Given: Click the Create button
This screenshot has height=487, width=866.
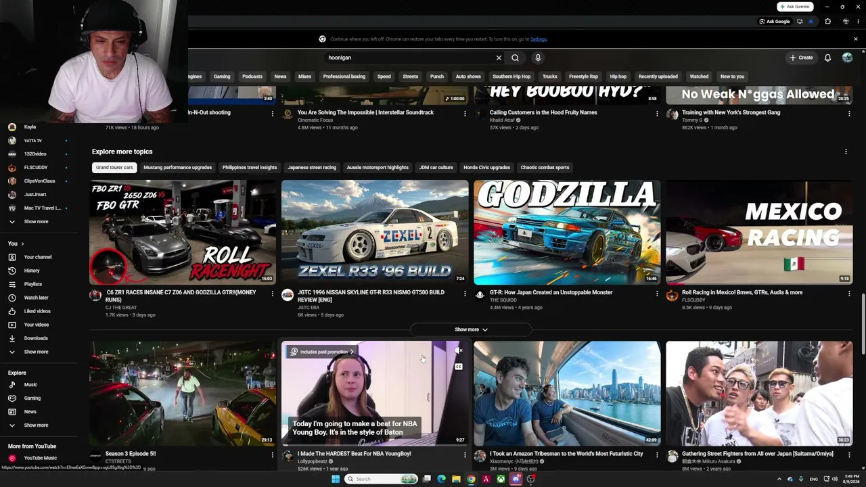Looking at the screenshot, I should 801,57.
